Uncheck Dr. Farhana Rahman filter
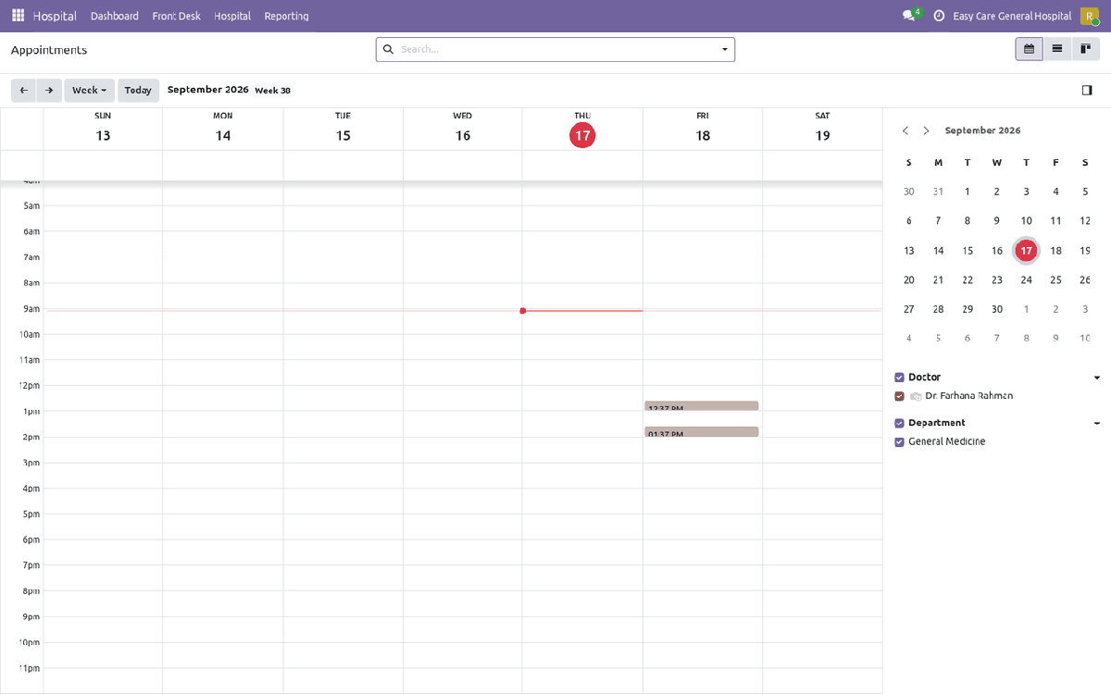The width and height of the screenshot is (1111, 694). tap(899, 396)
